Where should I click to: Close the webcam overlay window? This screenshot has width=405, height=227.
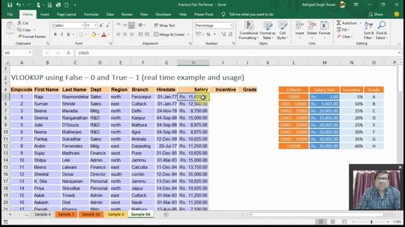click(x=400, y=167)
